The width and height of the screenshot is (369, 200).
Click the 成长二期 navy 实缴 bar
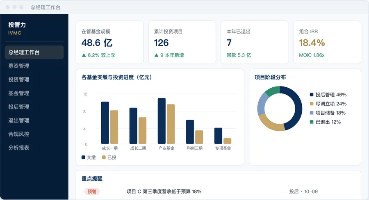(x=133, y=126)
